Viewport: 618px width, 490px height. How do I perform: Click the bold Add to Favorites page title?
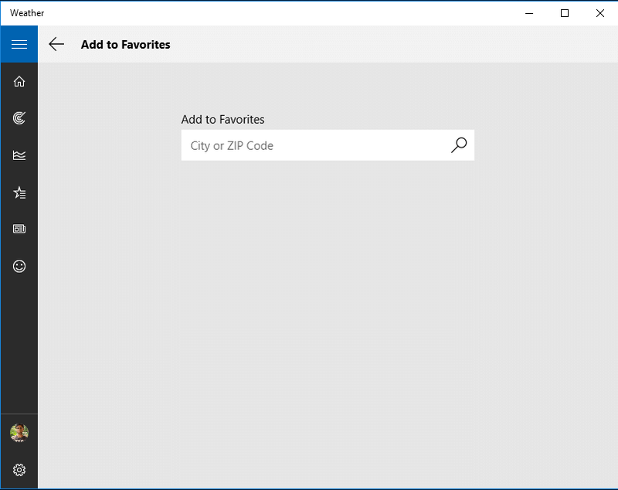(126, 45)
